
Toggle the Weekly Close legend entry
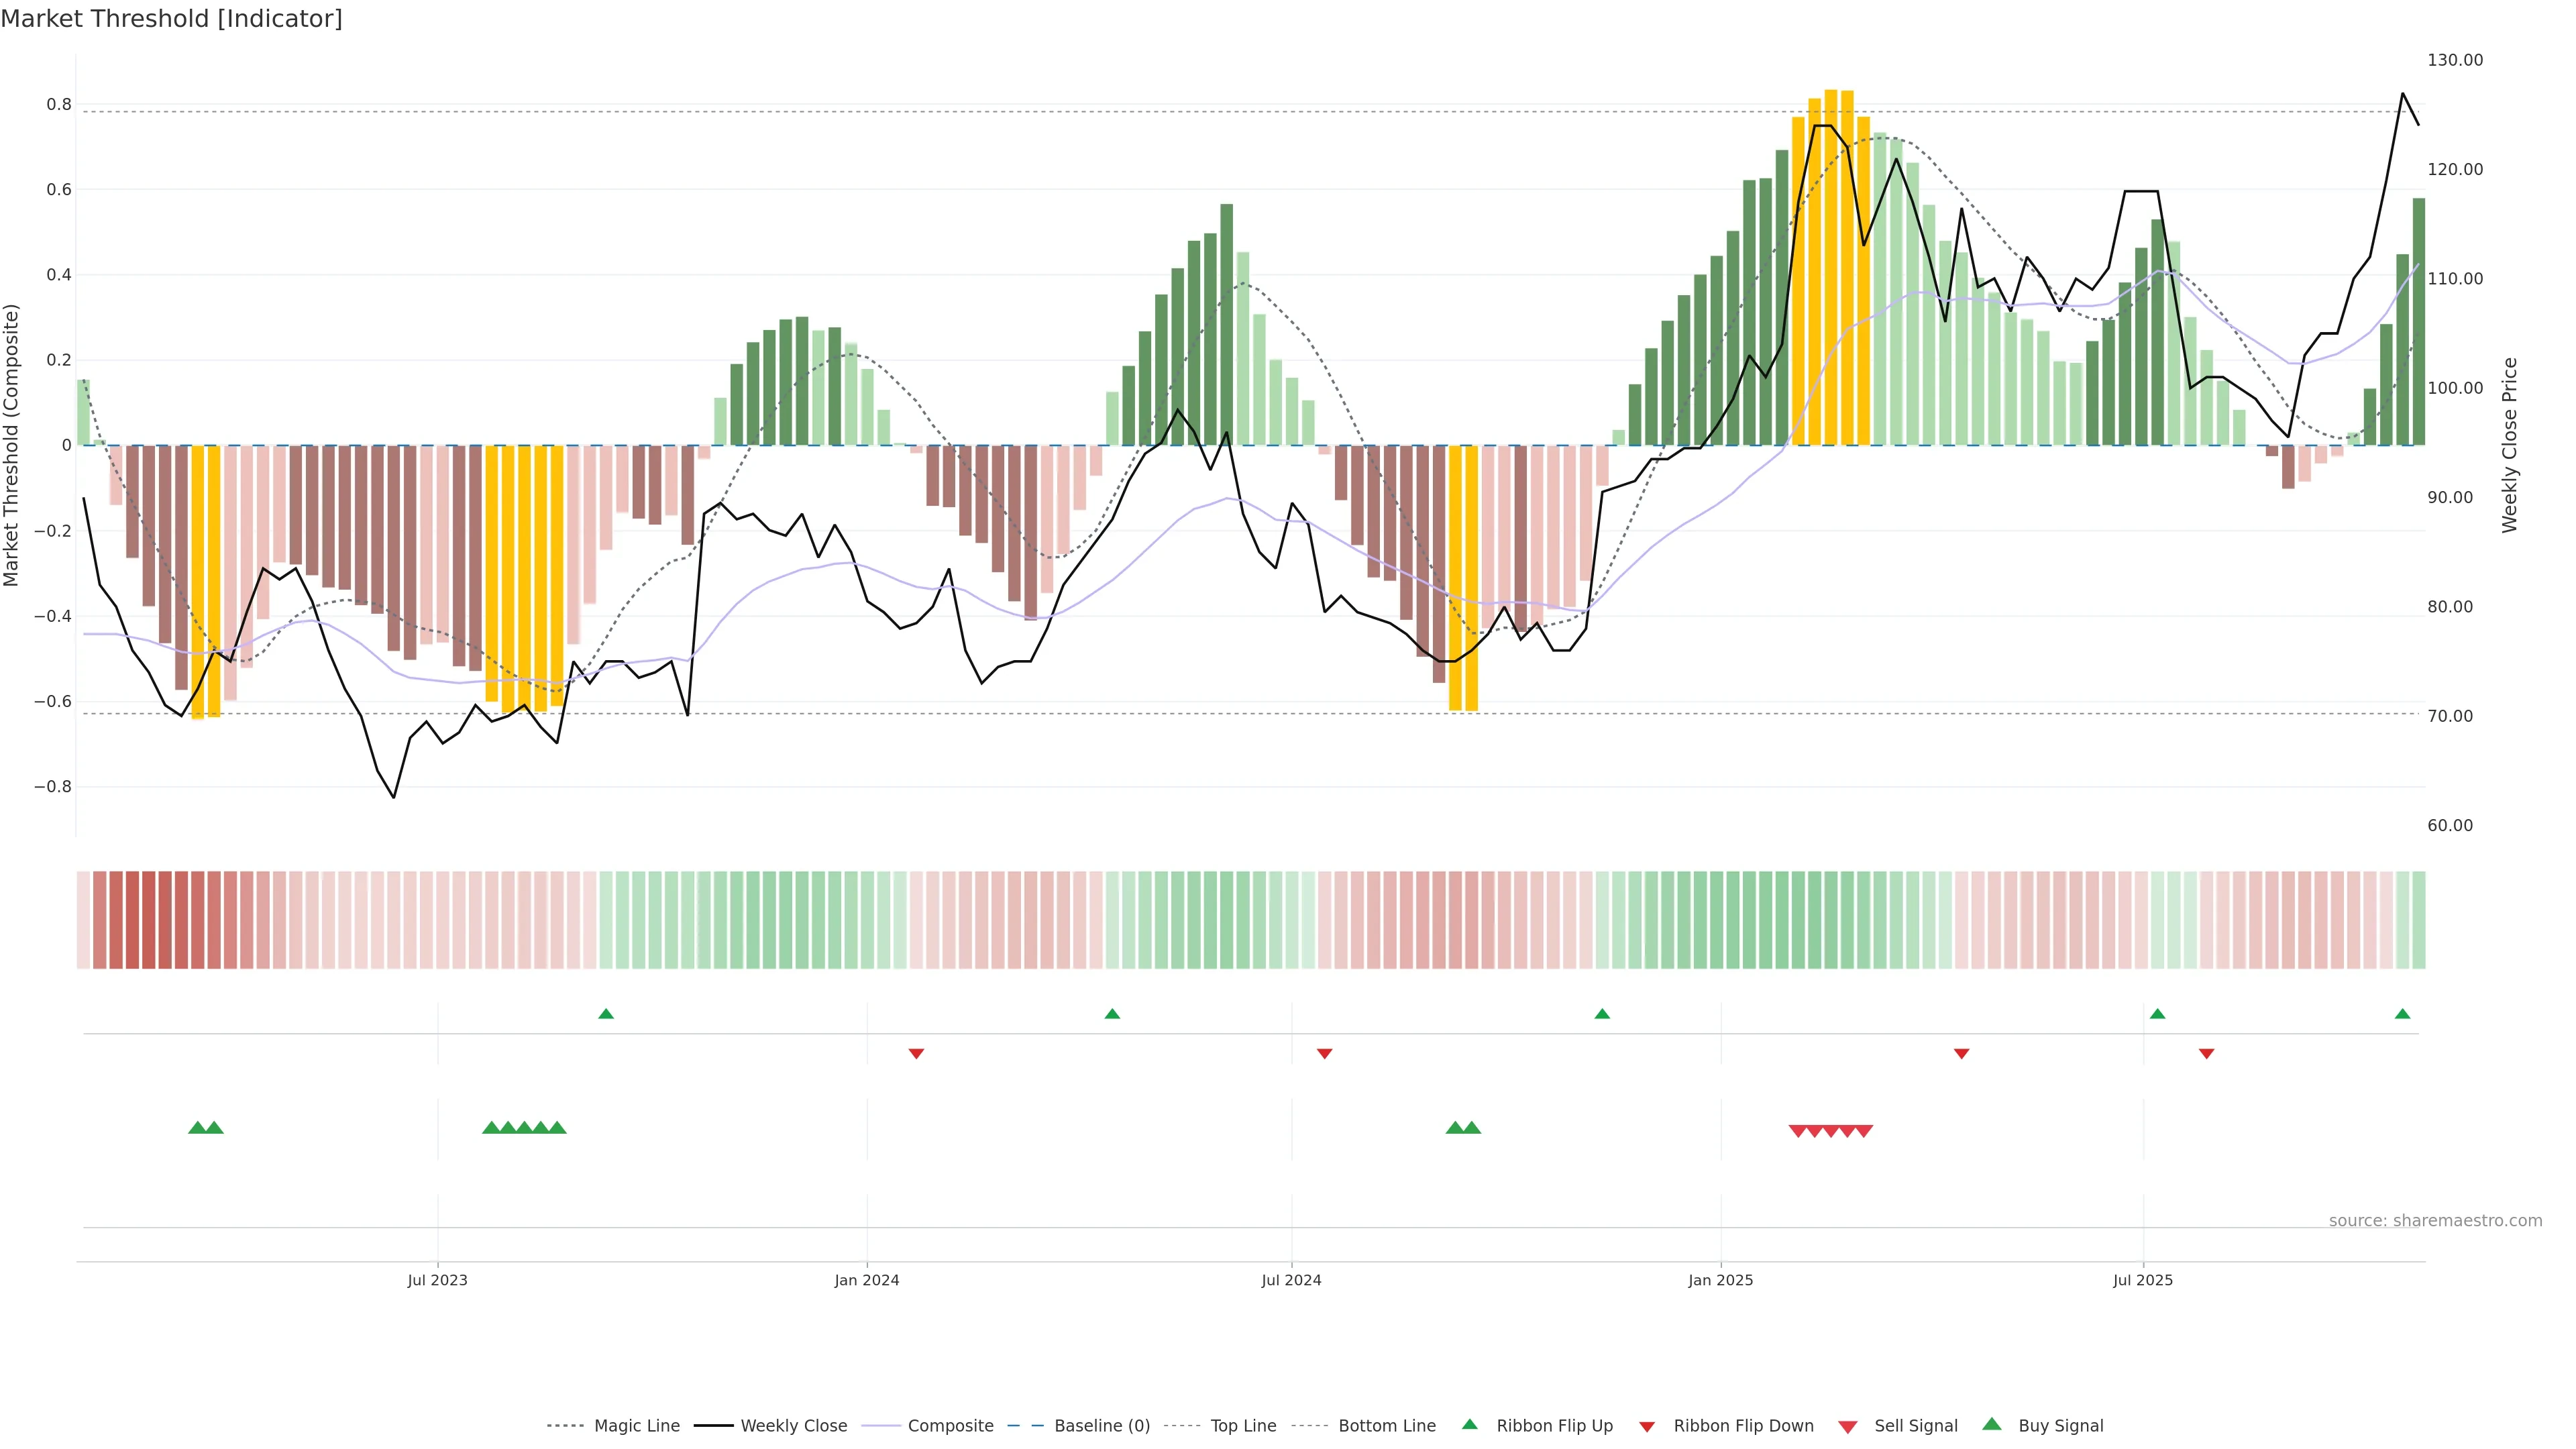tap(793, 1426)
